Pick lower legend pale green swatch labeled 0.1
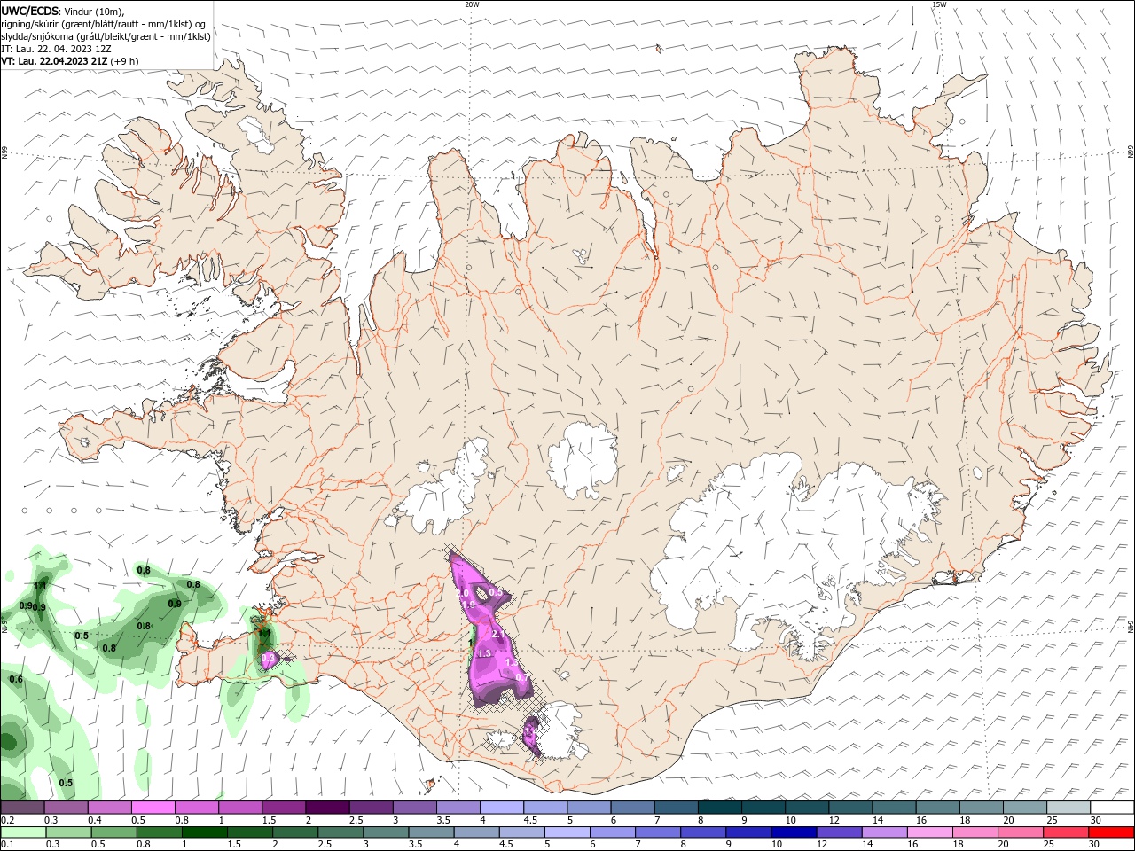This screenshot has height=851, width=1135. coord(22,832)
